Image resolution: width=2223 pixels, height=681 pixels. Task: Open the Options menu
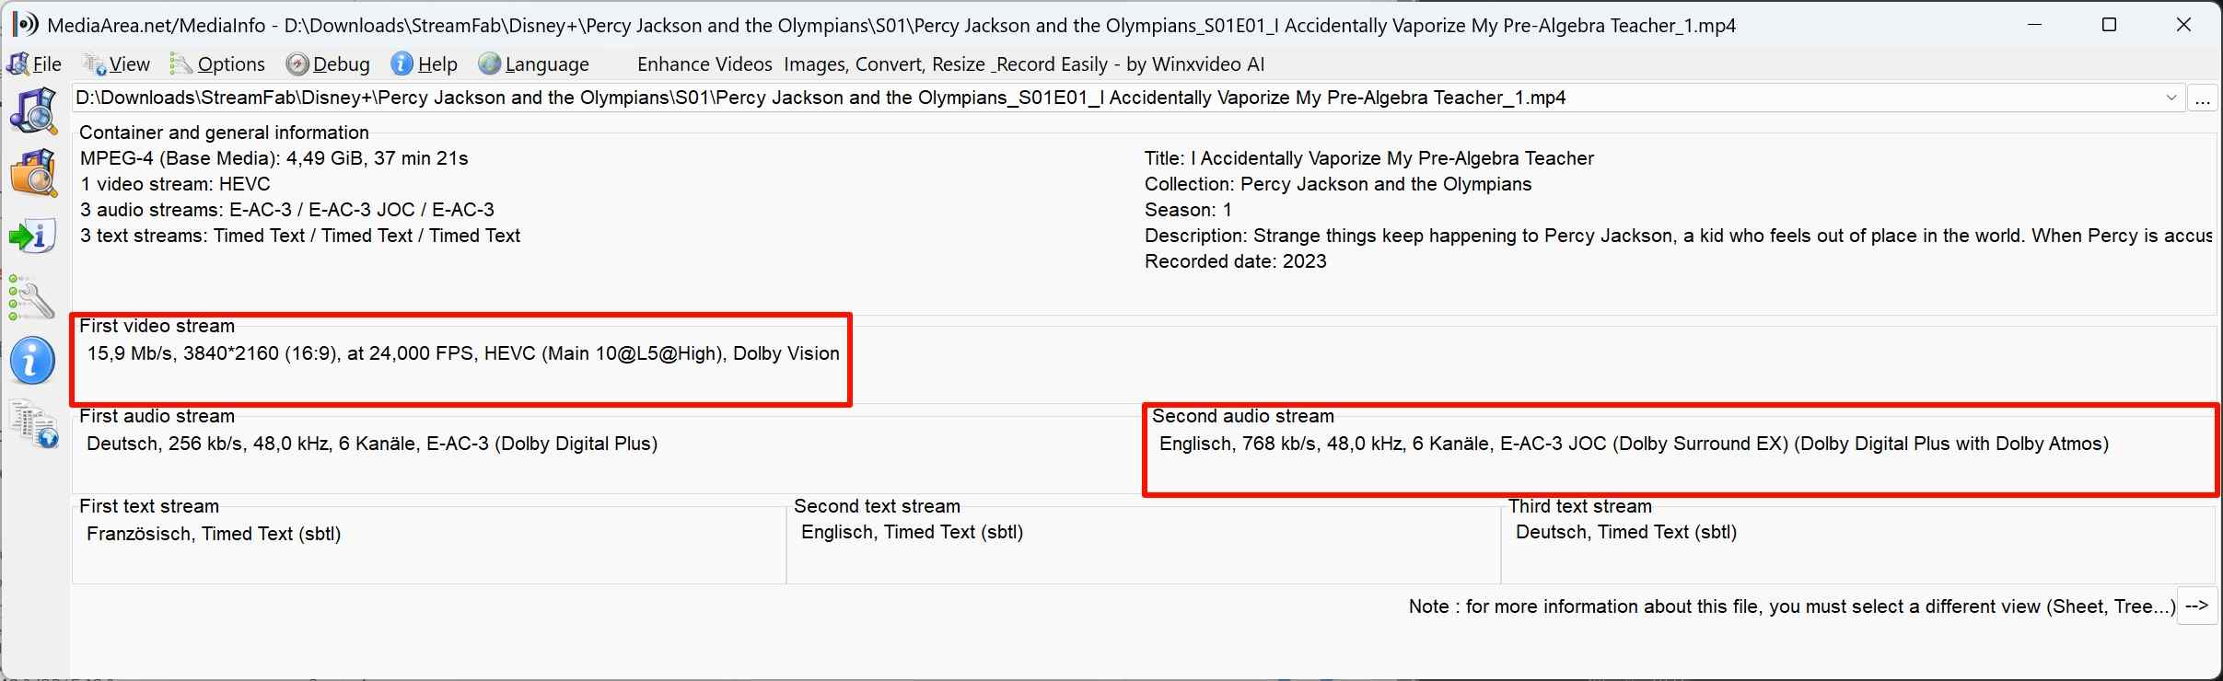(x=218, y=64)
